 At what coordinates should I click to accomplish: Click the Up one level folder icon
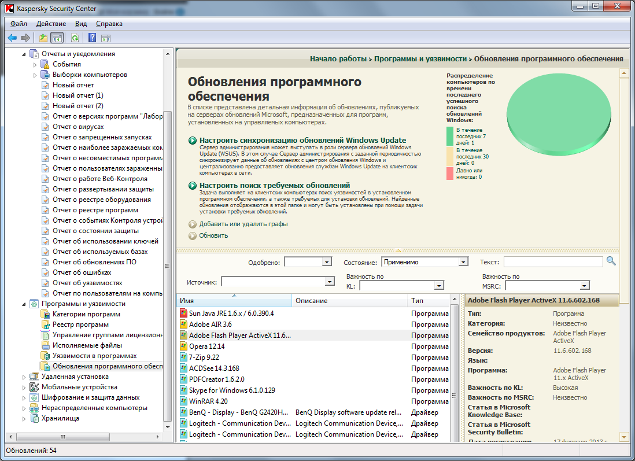[43, 38]
